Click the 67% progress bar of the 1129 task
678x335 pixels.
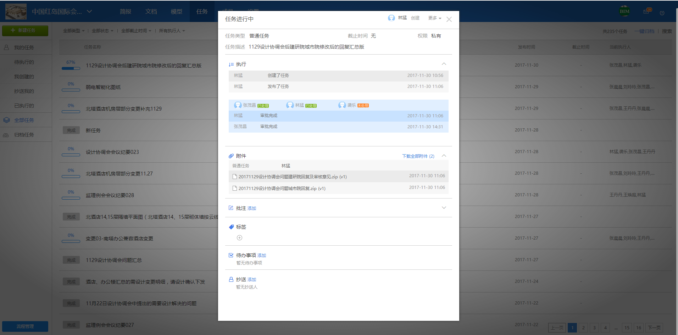pos(71,68)
